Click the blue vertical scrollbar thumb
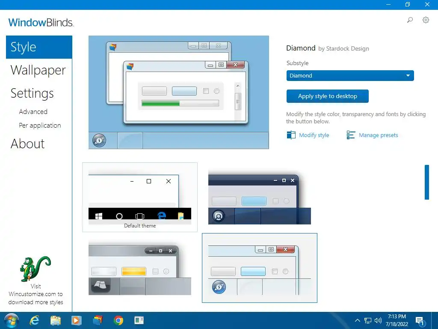The height and width of the screenshot is (329, 438). click(427, 182)
